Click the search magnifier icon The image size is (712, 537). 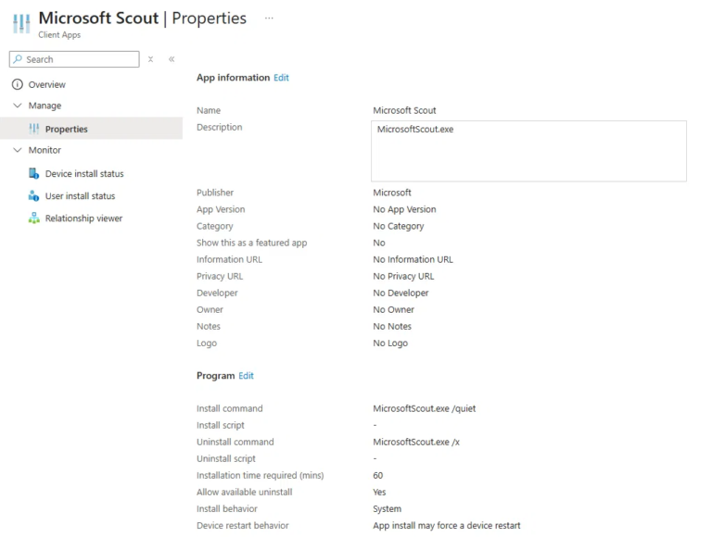point(18,59)
